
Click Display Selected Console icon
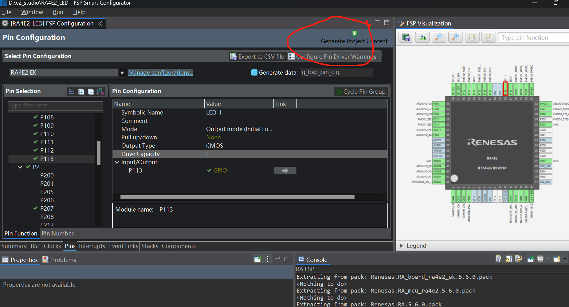(540, 259)
